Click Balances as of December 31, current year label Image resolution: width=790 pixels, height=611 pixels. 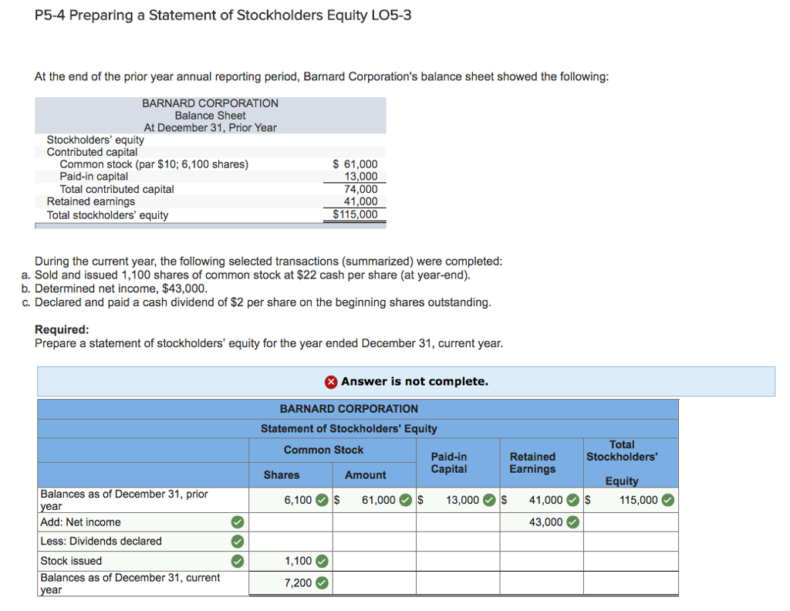coord(130,583)
